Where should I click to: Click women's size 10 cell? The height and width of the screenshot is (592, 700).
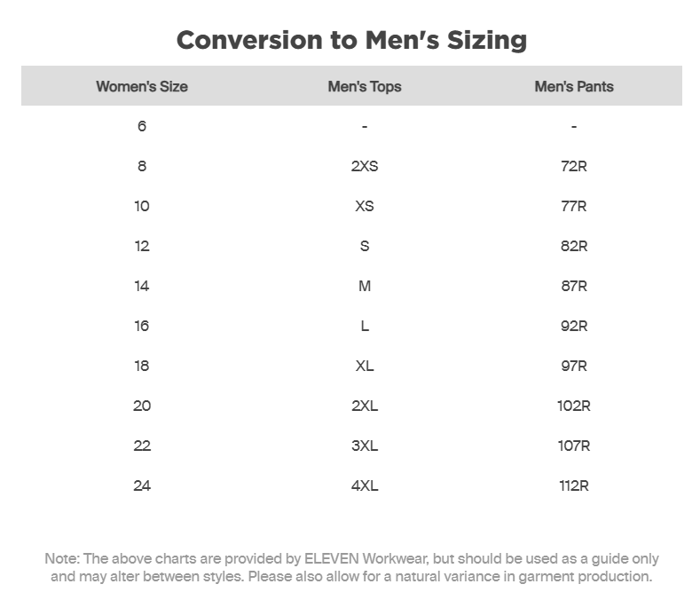click(x=142, y=206)
